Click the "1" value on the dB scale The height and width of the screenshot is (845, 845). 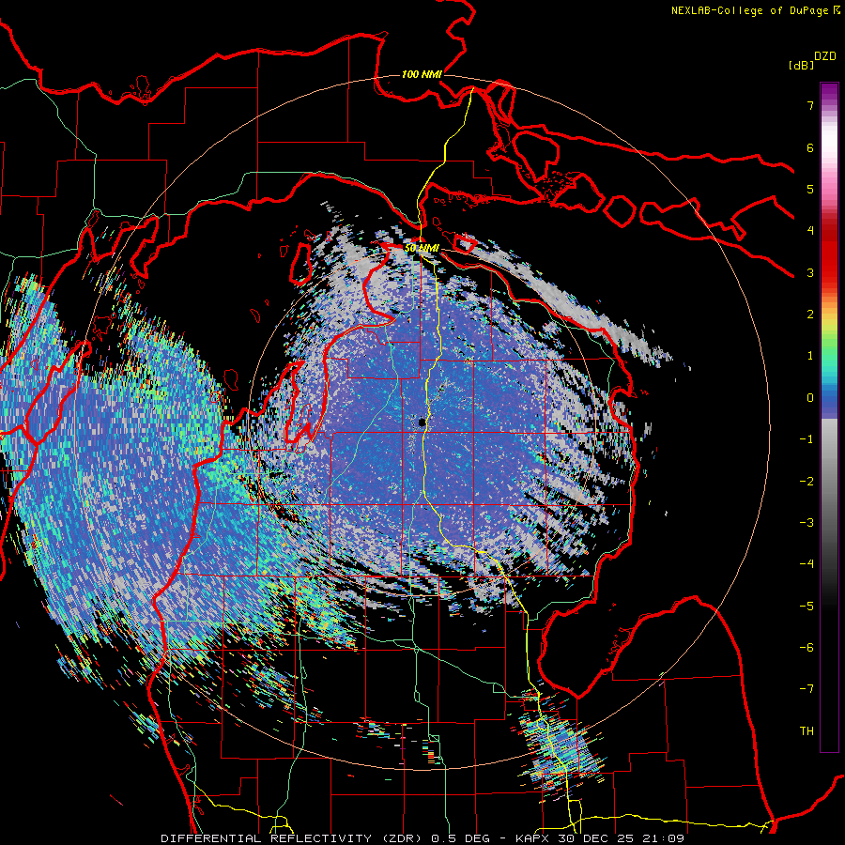pos(810,356)
